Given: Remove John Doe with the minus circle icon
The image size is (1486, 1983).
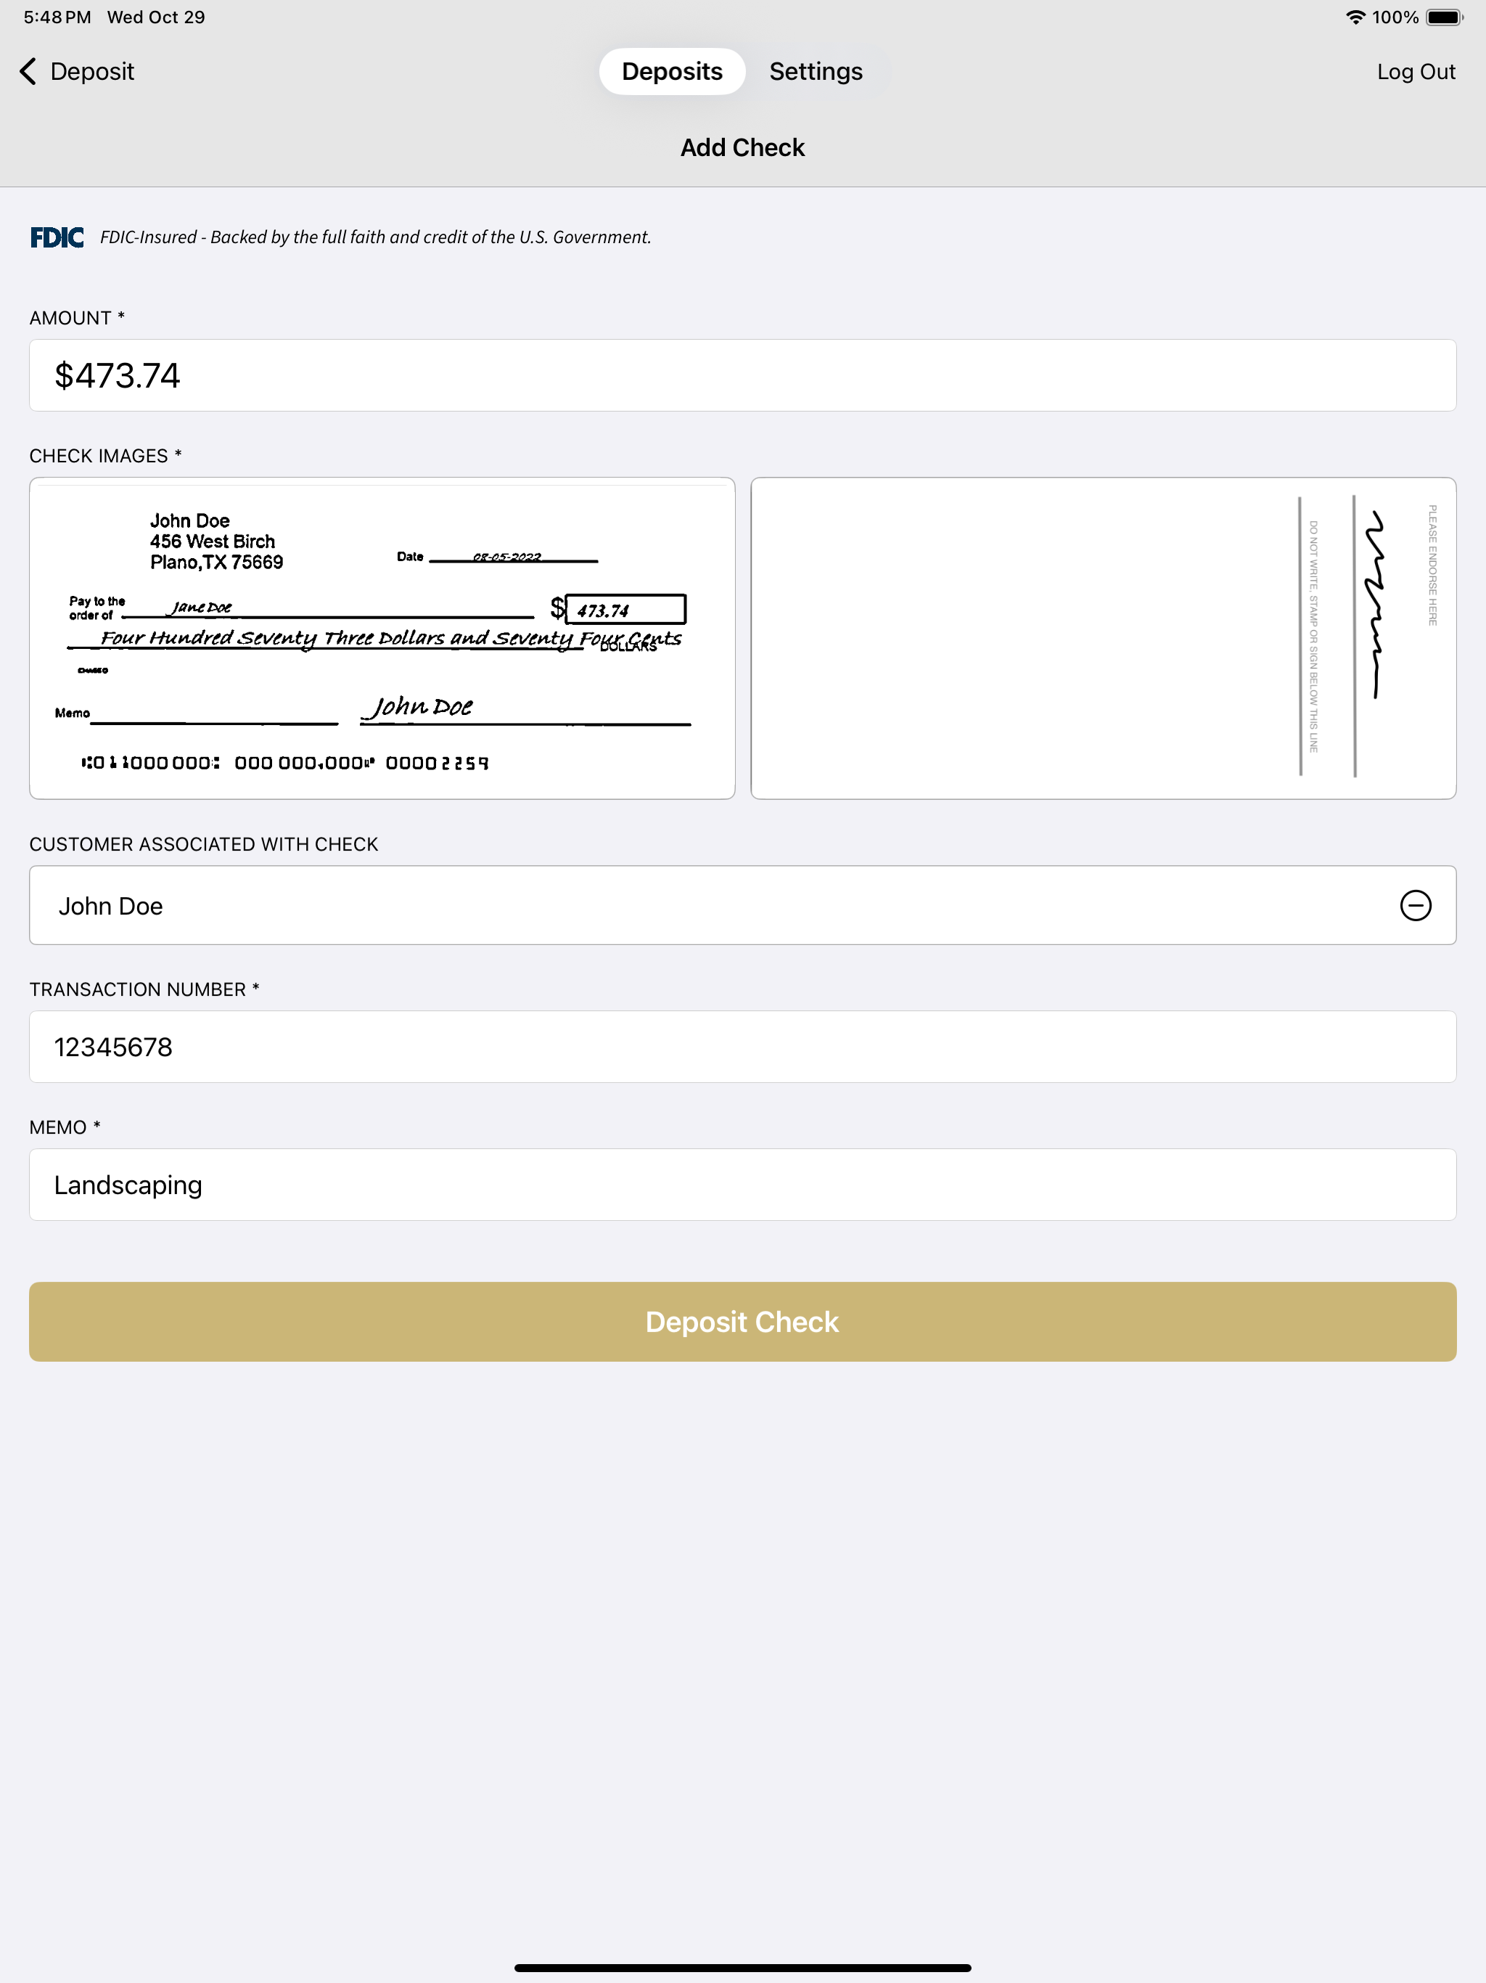Looking at the screenshot, I should (x=1415, y=905).
